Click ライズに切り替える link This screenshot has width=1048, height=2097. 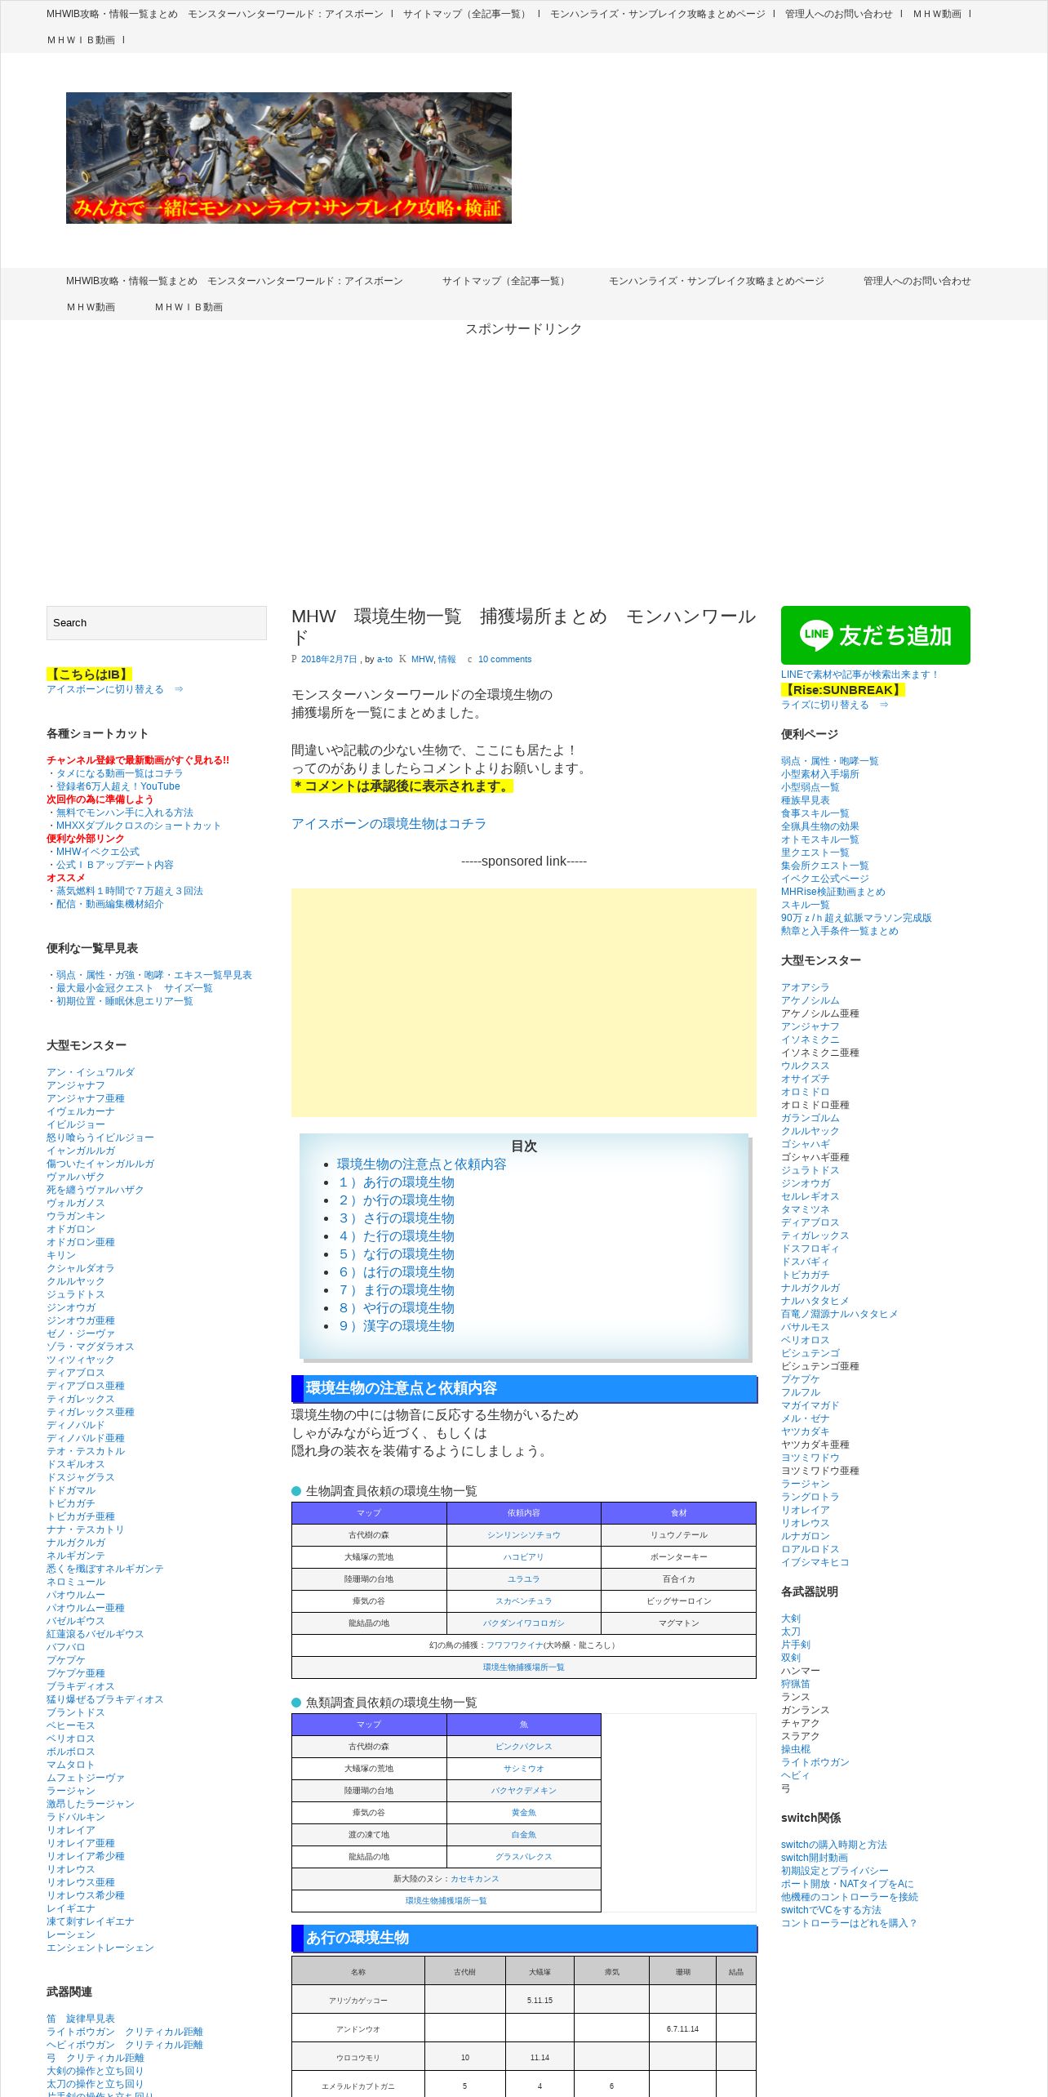pos(835,705)
